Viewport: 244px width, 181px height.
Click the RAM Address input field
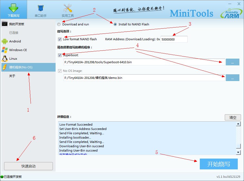tap(174, 39)
